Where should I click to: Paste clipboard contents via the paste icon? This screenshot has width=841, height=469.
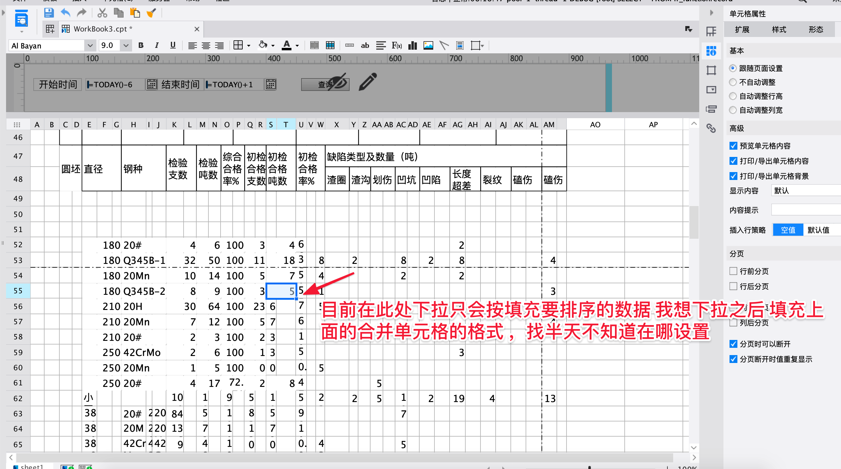pos(135,13)
